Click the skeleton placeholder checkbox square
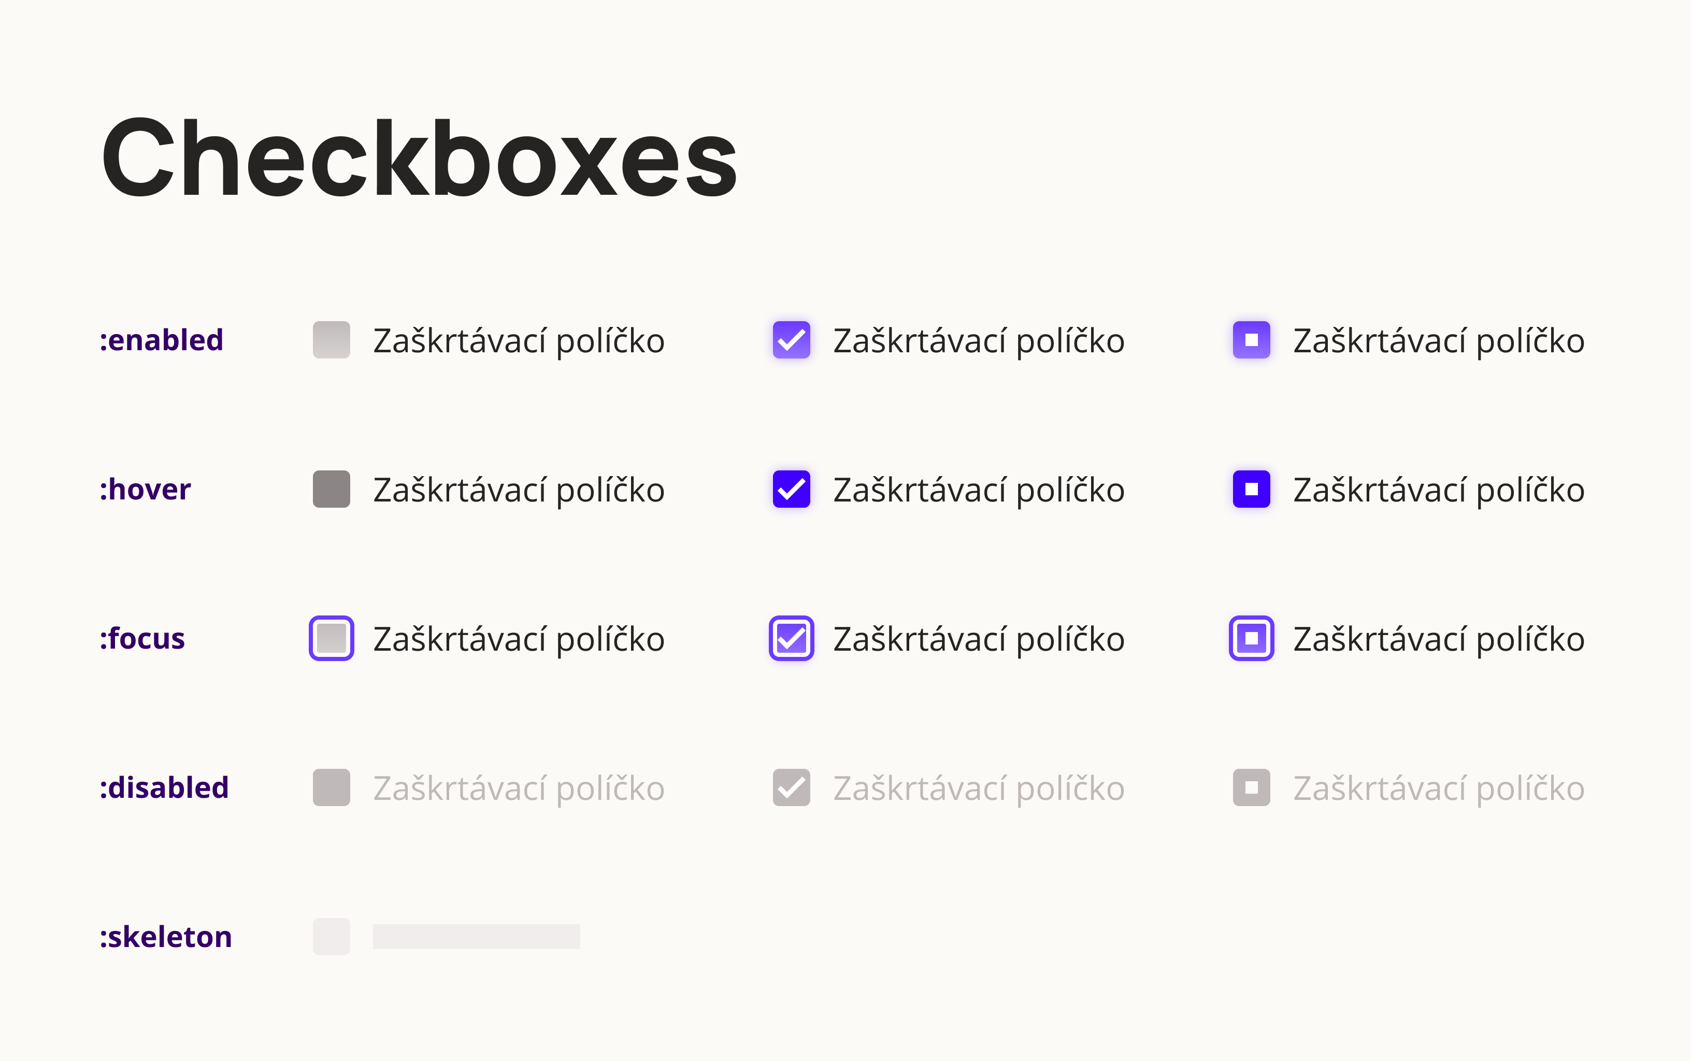This screenshot has height=1061, width=1691. (331, 937)
